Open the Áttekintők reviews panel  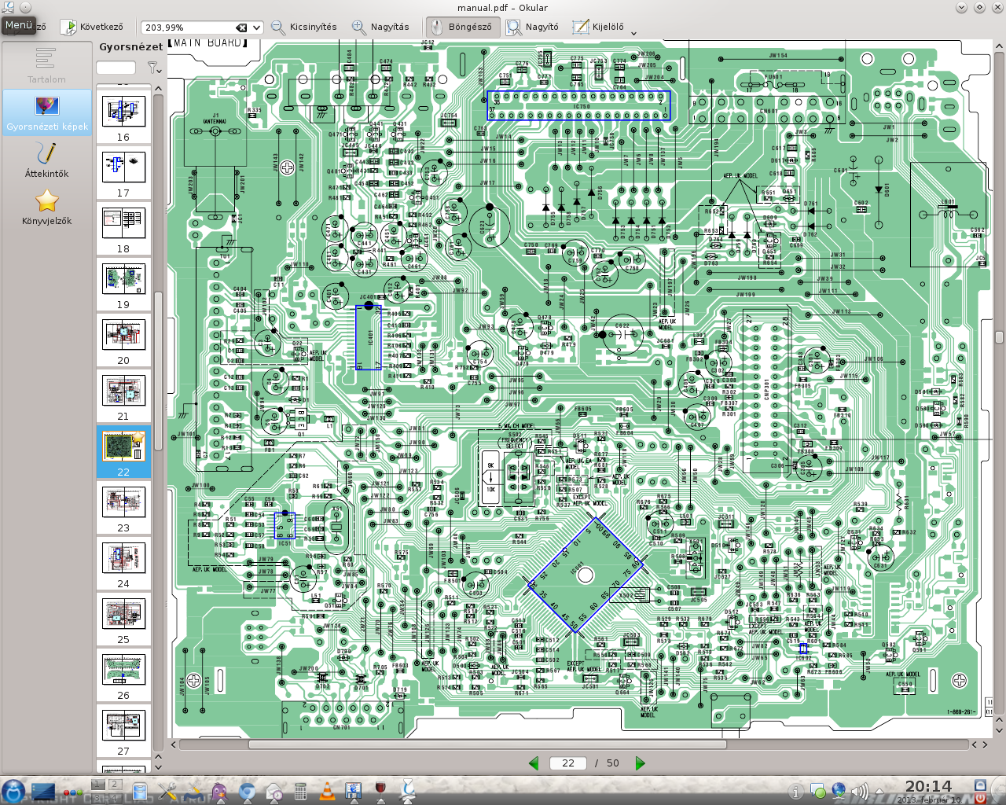pyautogui.click(x=47, y=160)
